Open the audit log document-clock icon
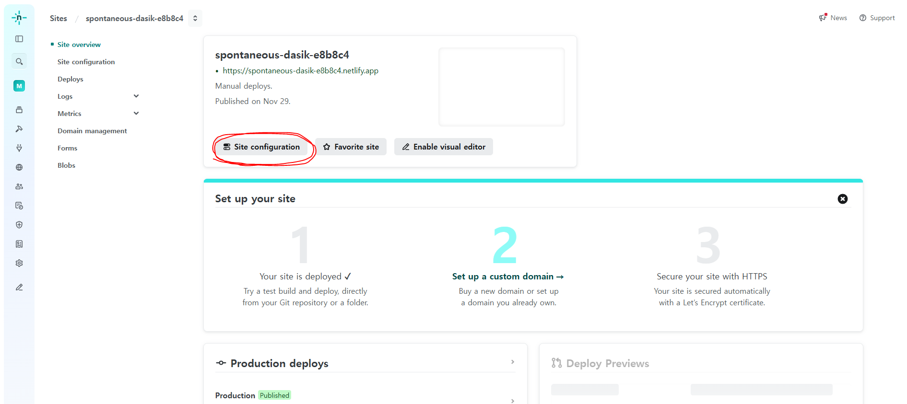Image resolution: width=907 pixels, height=404 pixels. [19, 206]
